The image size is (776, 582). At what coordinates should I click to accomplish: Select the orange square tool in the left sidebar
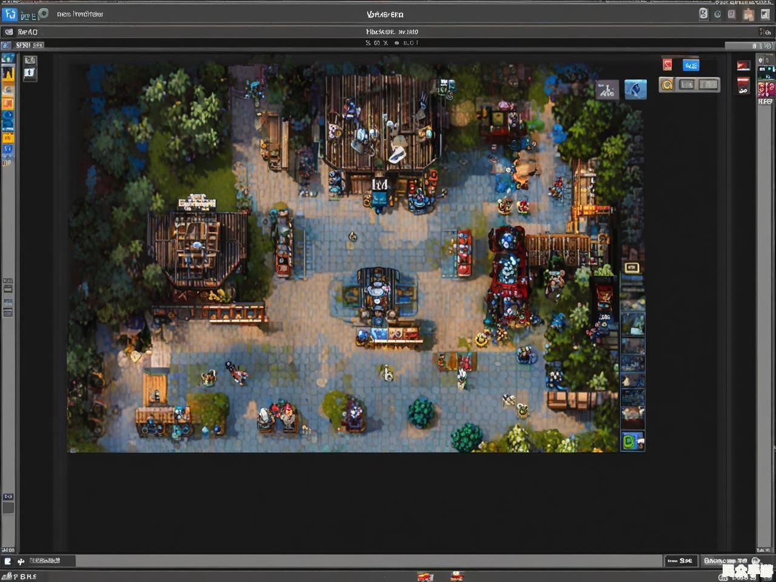pyautogui.click(x=8, y=104)
